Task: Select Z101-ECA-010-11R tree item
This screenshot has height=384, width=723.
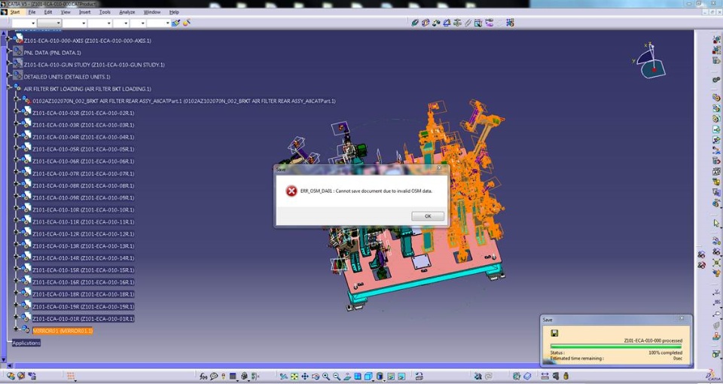Action: tap(84, 222)
